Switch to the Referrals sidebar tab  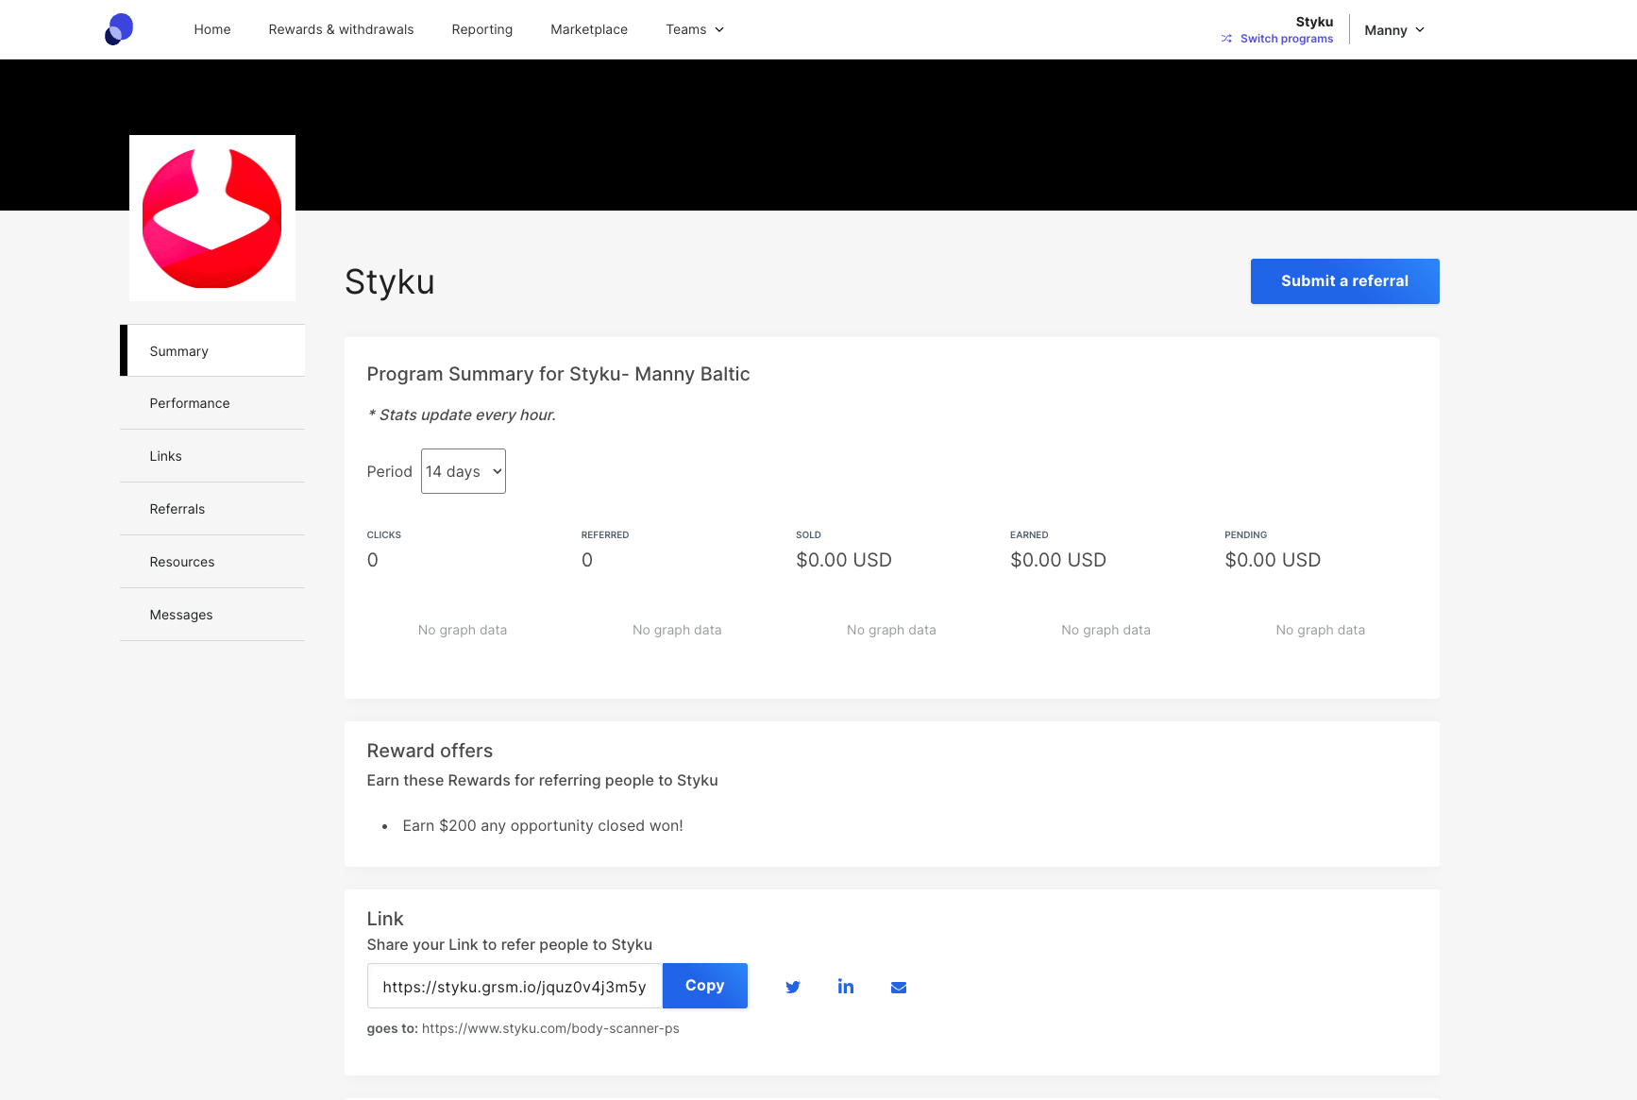177,509
